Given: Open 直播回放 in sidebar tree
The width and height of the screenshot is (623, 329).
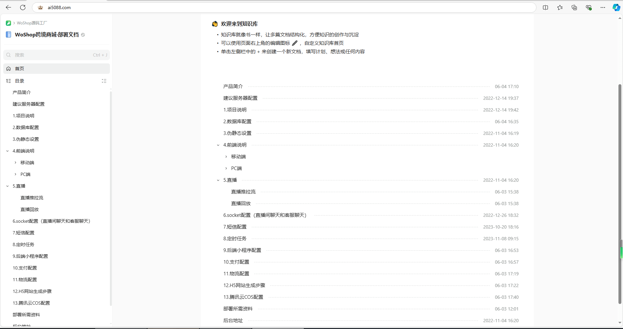Looking at the screenshot, I should click(x=30, y=209).
